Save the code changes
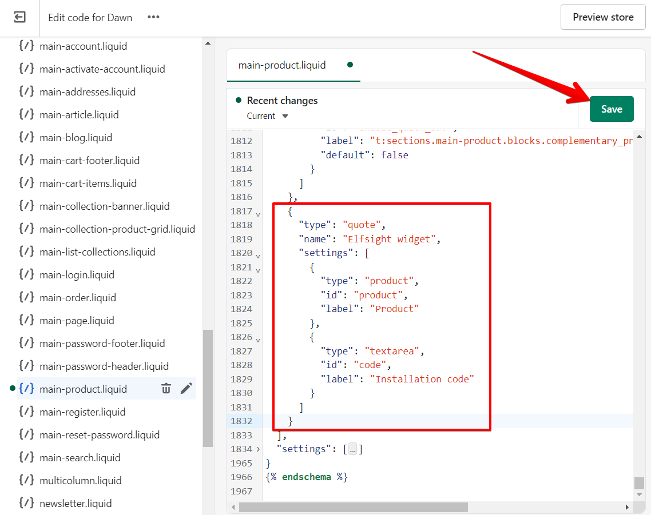The image size is (651, 515). (612, 109)
